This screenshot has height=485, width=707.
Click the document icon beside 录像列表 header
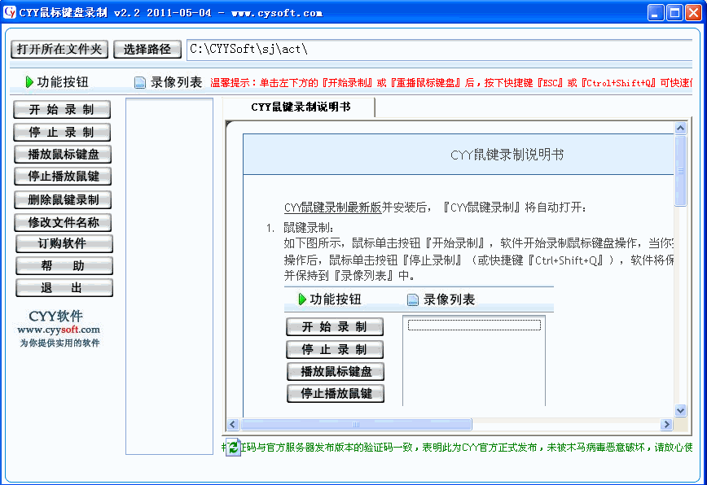(140, 83)
